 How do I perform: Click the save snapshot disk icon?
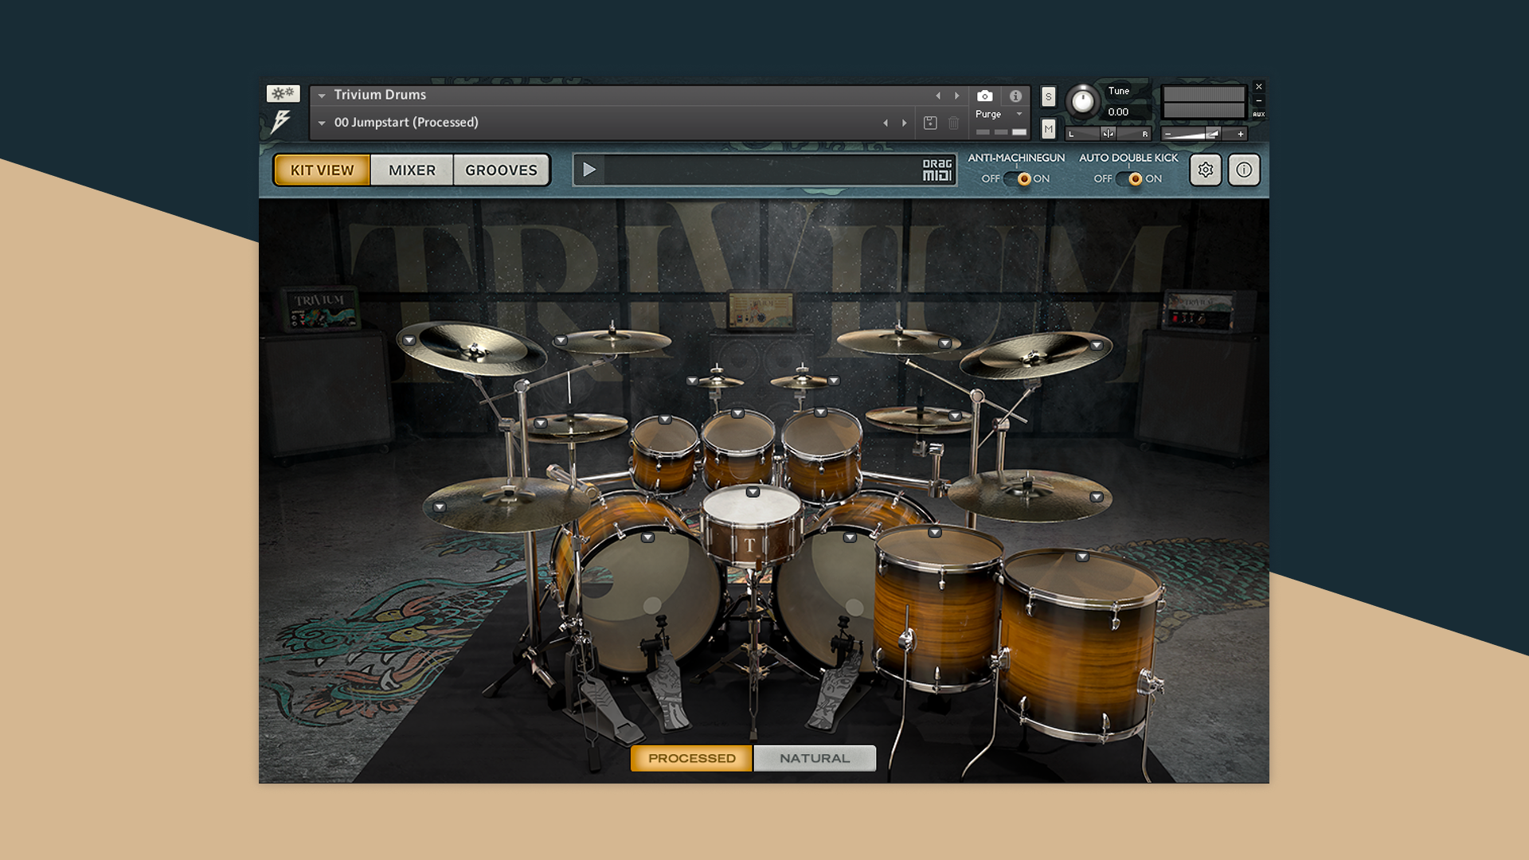coord(930,123)
